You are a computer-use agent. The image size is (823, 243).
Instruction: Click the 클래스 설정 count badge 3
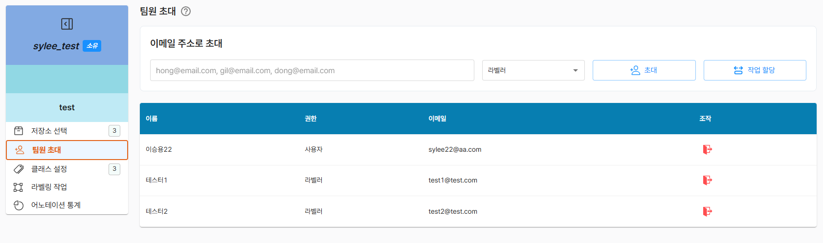pyautogui.click(x=114, y=169)
